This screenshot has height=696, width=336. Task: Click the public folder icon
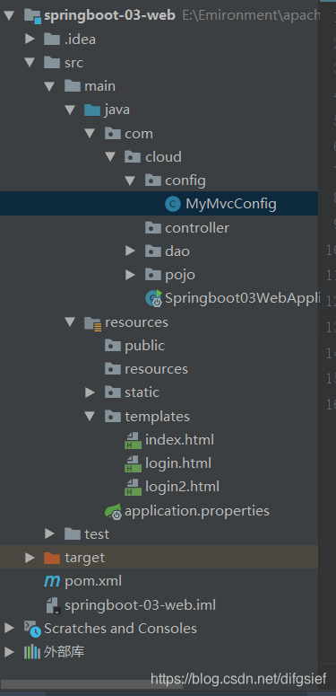pos(112,346)
